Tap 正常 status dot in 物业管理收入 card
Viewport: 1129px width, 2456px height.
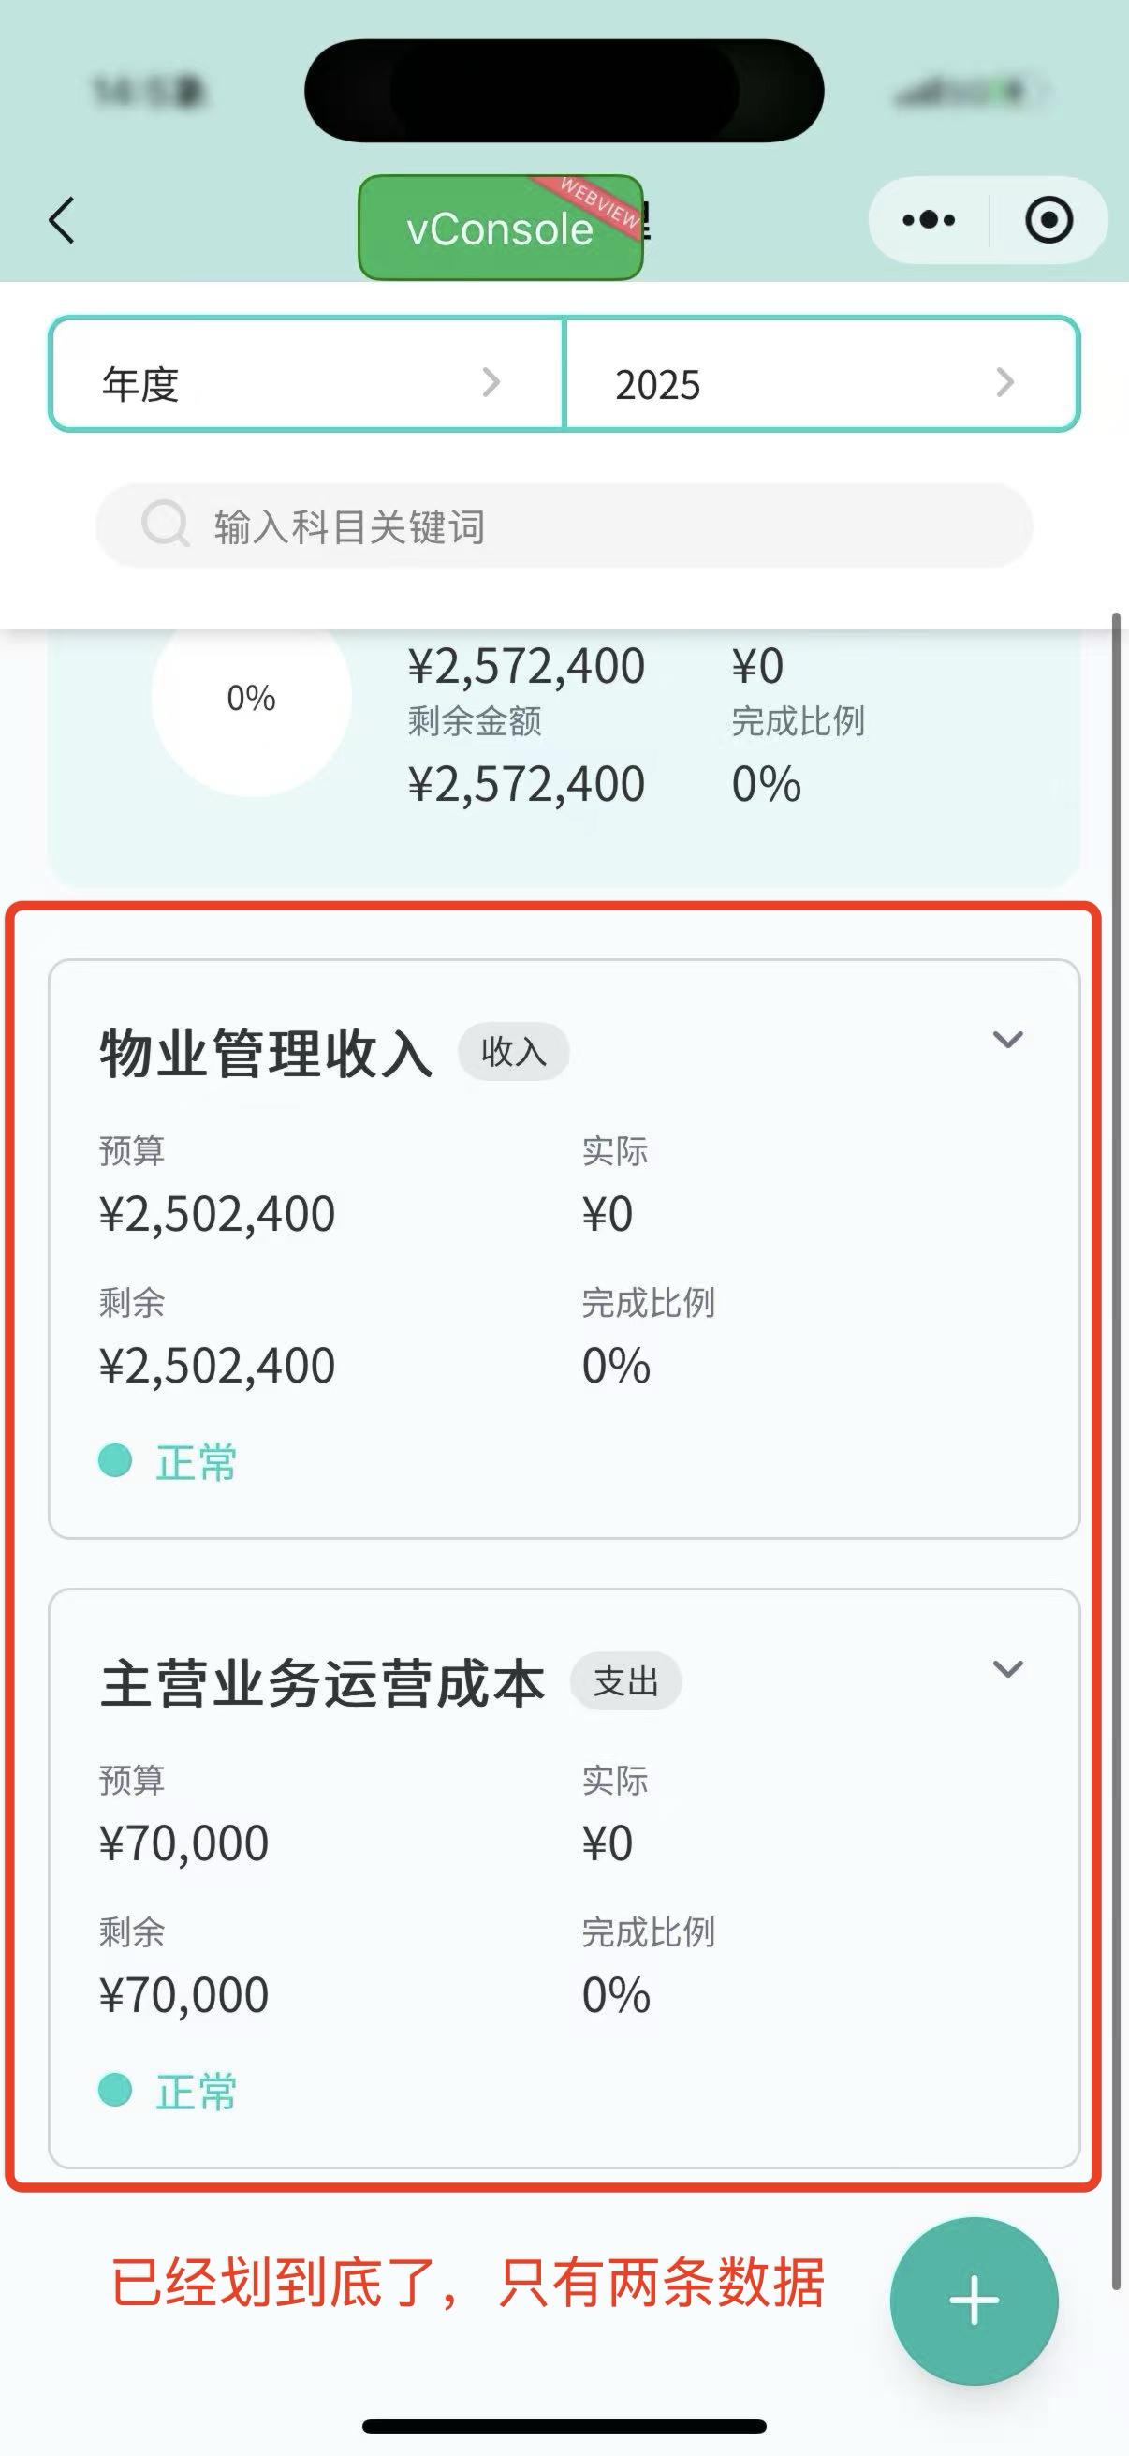click(x=115, y=1460)
